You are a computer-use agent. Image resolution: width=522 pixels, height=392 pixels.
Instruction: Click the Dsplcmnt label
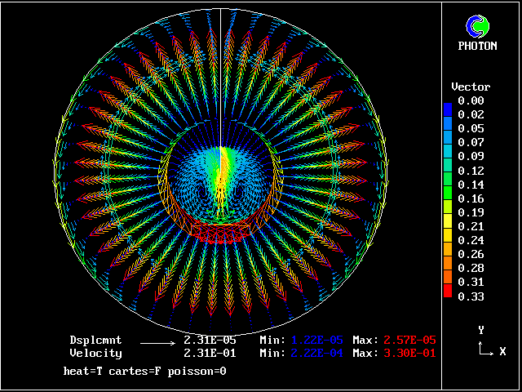click(95, 340)
